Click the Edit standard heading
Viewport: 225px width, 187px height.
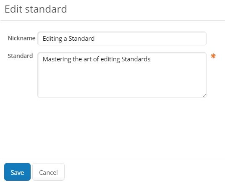tap(36, 9)
